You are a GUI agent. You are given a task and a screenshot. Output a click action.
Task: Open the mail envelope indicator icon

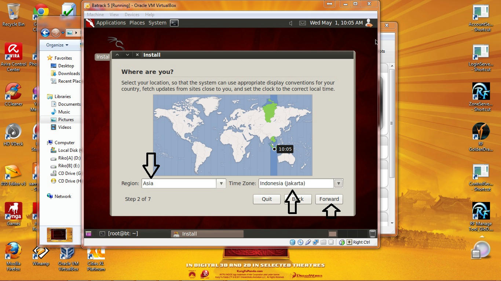click(302, 23)
